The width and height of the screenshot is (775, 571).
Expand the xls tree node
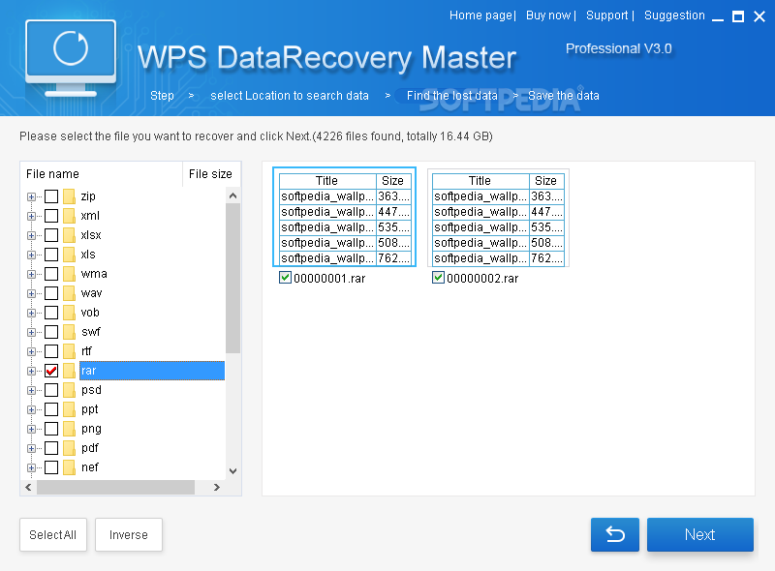click(x=31, y=255)
